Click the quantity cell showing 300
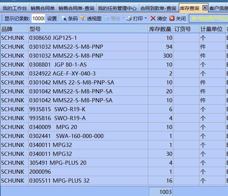Image resolution: width=228 pixels, height=196 pixels. (161, 56)
